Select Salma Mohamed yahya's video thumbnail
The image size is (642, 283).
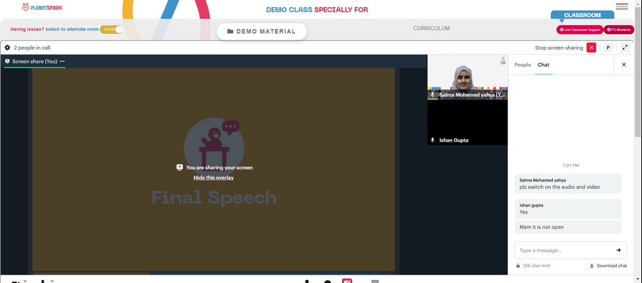467,77
